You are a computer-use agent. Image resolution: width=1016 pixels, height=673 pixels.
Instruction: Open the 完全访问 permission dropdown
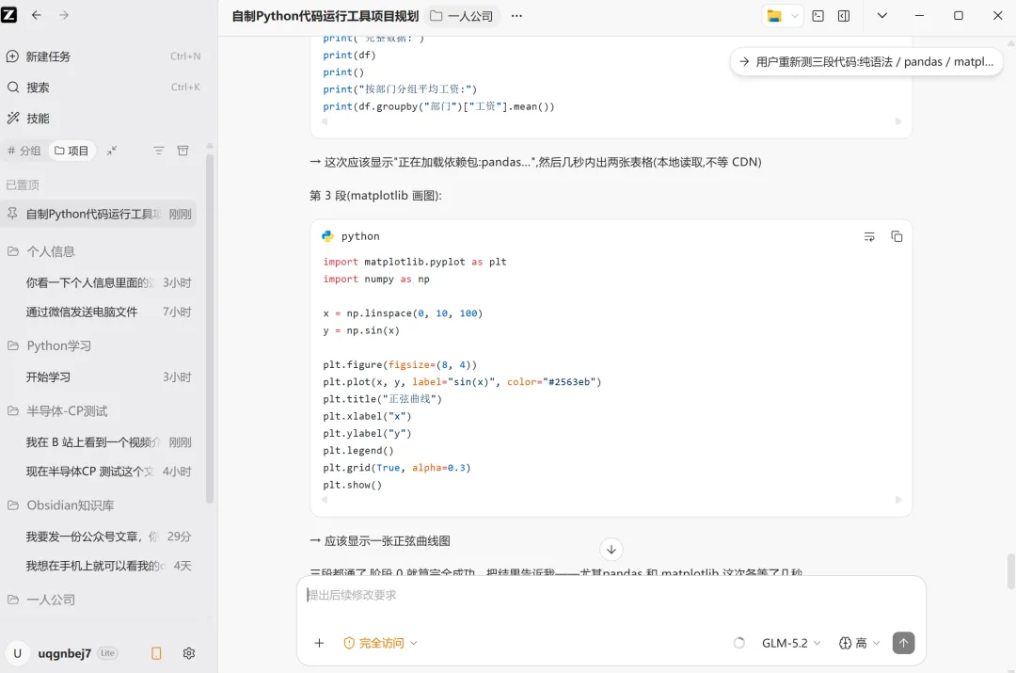pyautogui.click(x=380, y=643)
